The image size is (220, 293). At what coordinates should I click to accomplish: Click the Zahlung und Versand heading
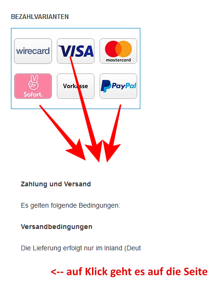(x=55, y=184)
